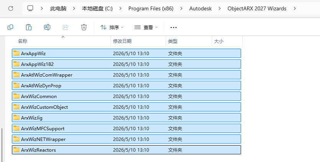The height and width of the screenshot is (162, 320).
Task: Click folder icon of ArxAtlWizDynProp
Action: [16, 85]
